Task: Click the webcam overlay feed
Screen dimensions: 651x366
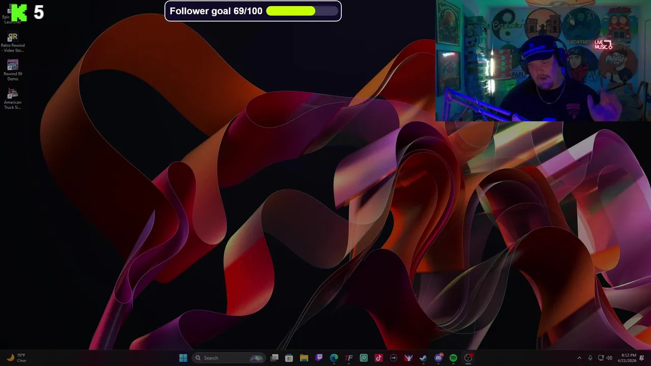Action: (x=543, y=60)
